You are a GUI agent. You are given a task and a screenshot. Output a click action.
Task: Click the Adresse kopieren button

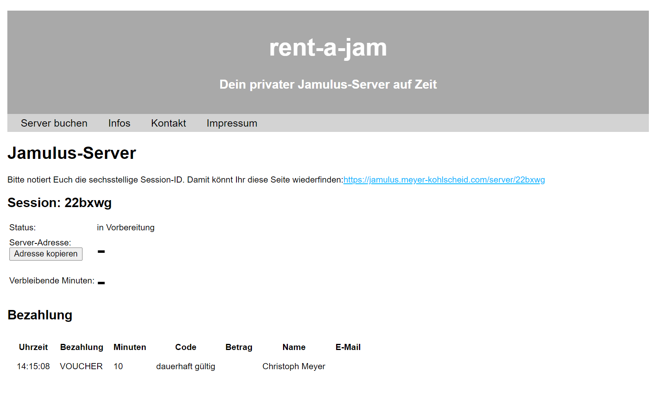tap(46, 254)
